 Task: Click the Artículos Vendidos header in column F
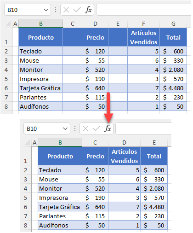click(143, 37)
